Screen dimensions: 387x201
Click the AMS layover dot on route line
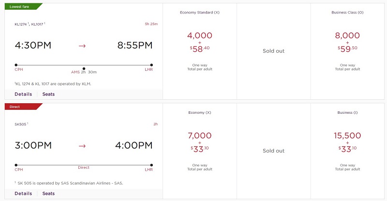[x=84, y=68]
